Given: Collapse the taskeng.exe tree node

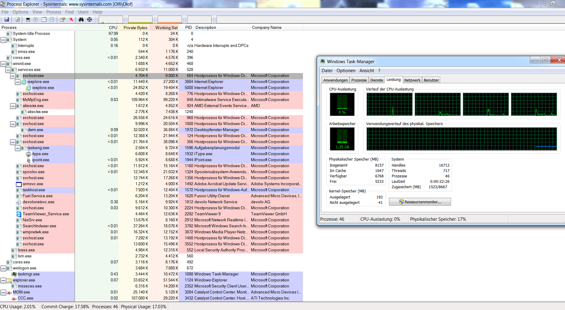Looking at the screenshot, I should click(18, 148).
